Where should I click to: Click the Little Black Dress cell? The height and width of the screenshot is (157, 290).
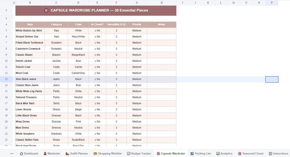click(30, 116)
